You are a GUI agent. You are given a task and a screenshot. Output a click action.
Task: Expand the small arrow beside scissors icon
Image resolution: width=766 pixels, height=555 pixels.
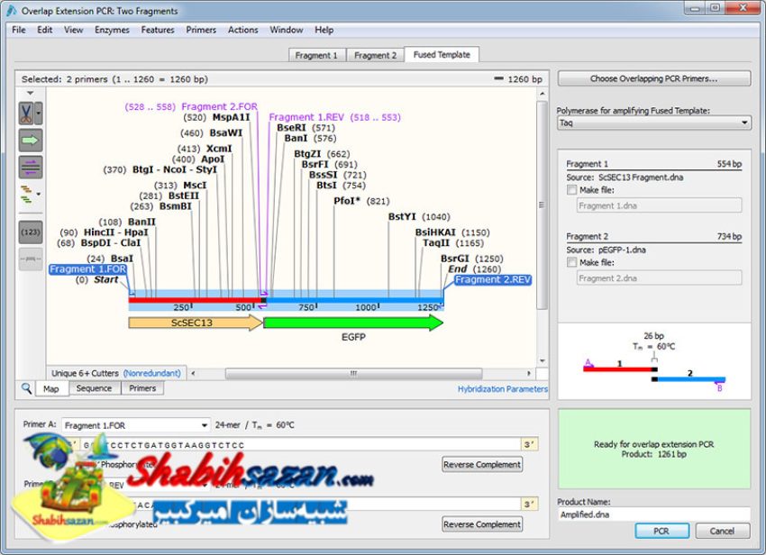(x=39, y=115)
